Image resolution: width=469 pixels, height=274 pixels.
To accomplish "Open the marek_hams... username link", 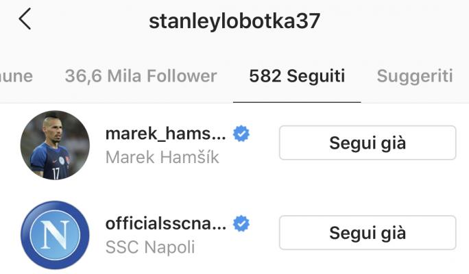I will [x=166, y=134].
